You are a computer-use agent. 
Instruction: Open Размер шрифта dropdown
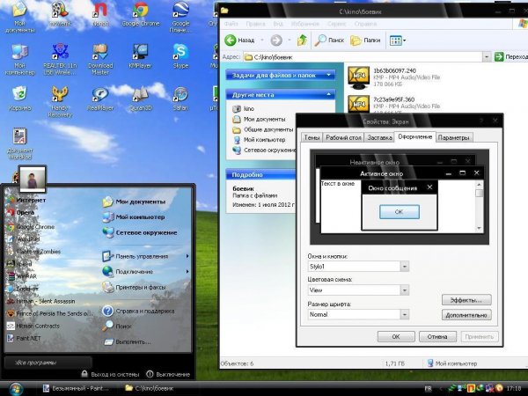405,314
